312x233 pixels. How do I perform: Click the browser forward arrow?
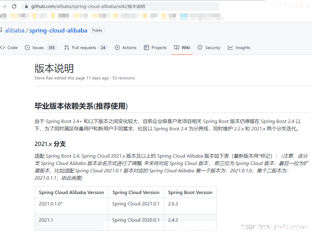click(x=4, y=6)
